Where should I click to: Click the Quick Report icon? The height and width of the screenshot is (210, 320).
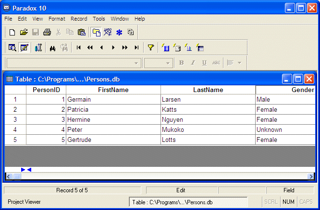177,47
